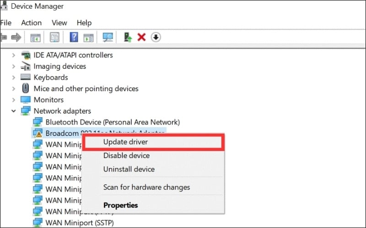Select Mice and other pointing devices label
Image resolution: width=366 pixels, height=228 pixels.
[86, 88]
